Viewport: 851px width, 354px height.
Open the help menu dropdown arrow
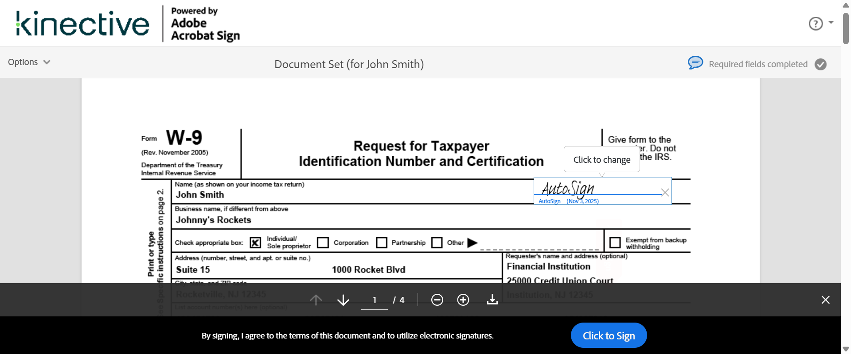[x=831, y=22]
